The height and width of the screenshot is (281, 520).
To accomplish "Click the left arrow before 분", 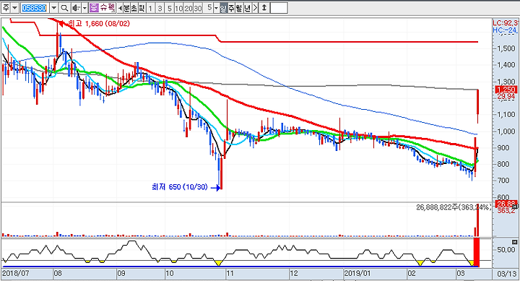I will pyautogui.click(x=120, y=8).
